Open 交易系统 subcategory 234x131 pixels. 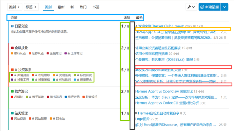click(62, 75)
